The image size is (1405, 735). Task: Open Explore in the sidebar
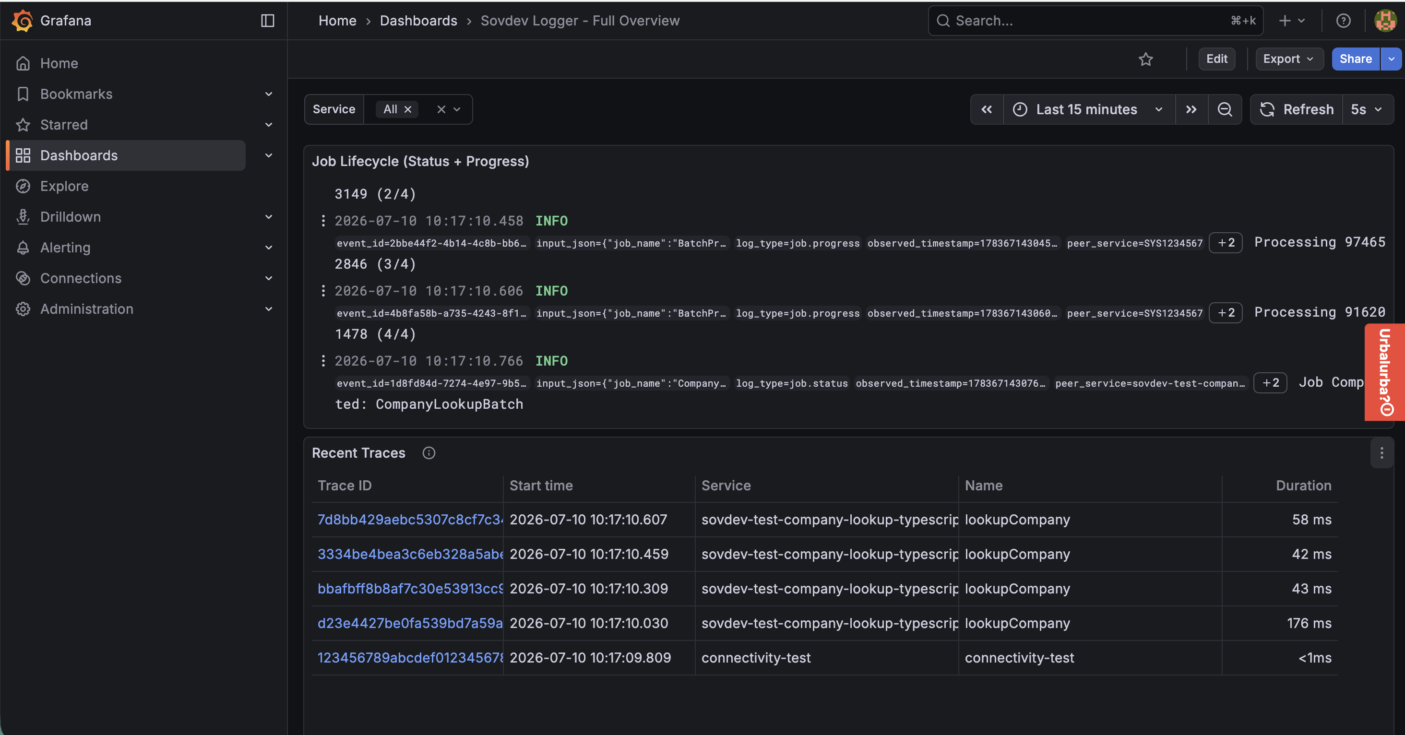[64, 187]
